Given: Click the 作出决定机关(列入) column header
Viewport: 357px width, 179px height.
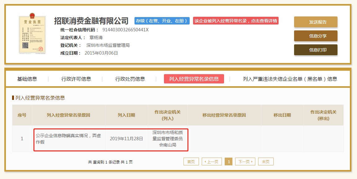Looking at the screenshot, I should (168, 115).
